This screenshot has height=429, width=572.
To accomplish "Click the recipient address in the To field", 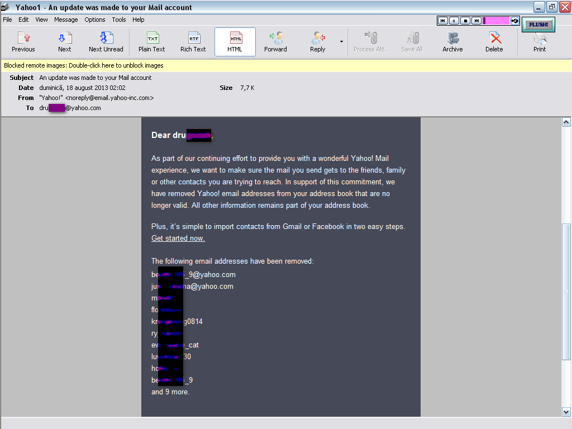I will click(70, 108).
